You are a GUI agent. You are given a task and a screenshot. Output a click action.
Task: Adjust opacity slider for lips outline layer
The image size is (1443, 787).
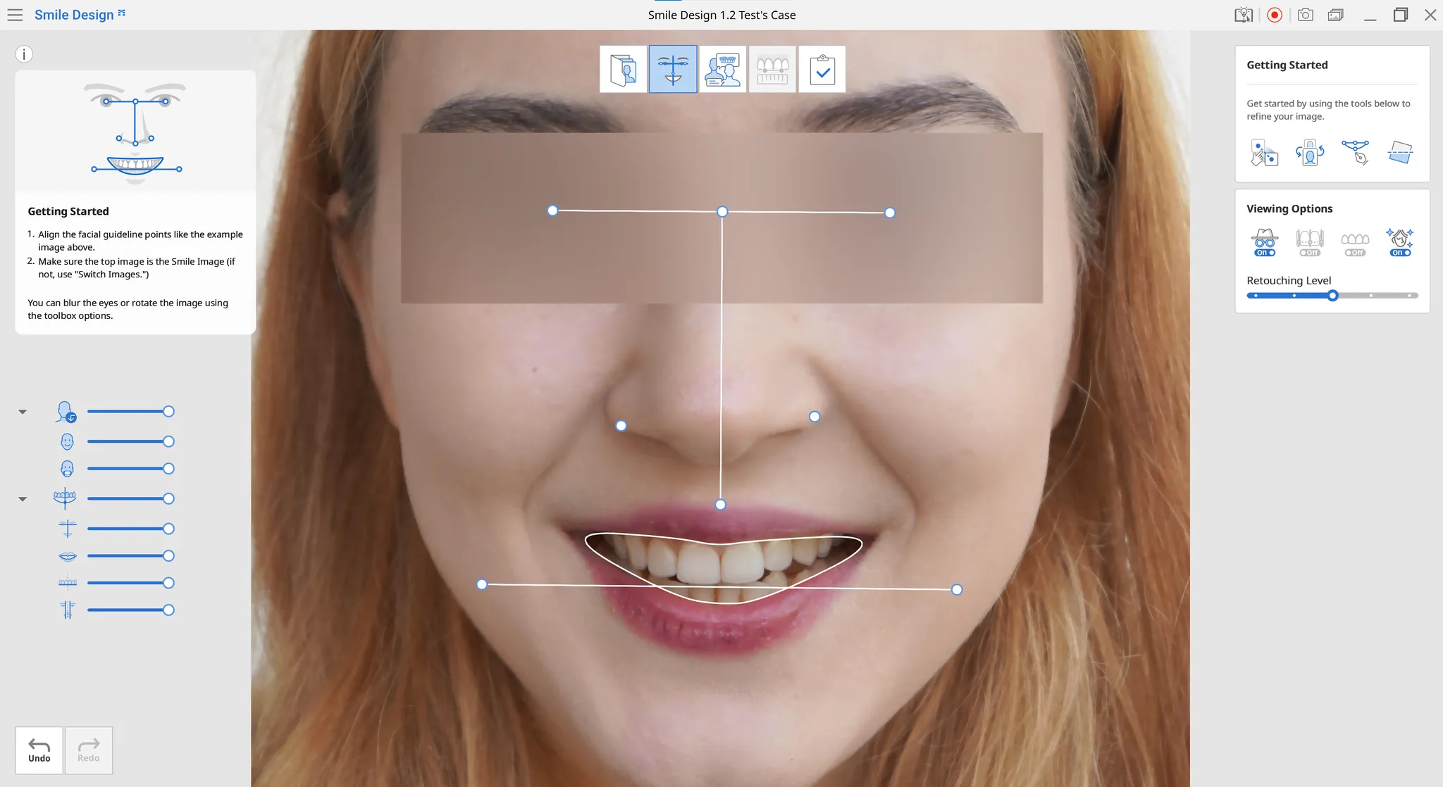point(130,556)
